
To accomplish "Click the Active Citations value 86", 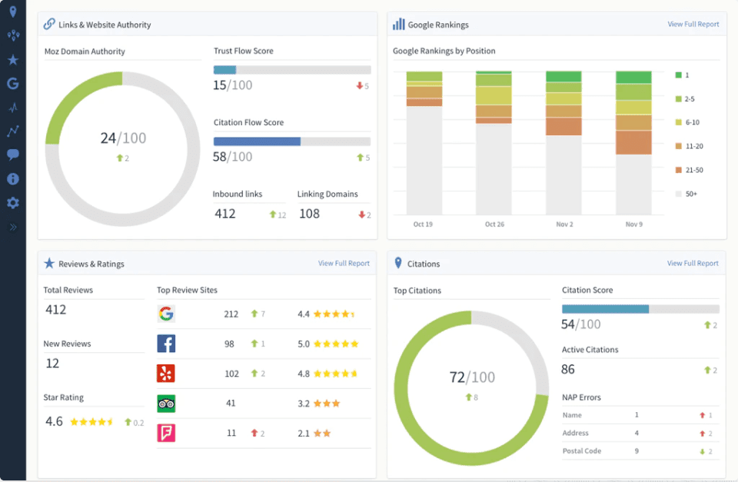I will click(x=567, y=370).
